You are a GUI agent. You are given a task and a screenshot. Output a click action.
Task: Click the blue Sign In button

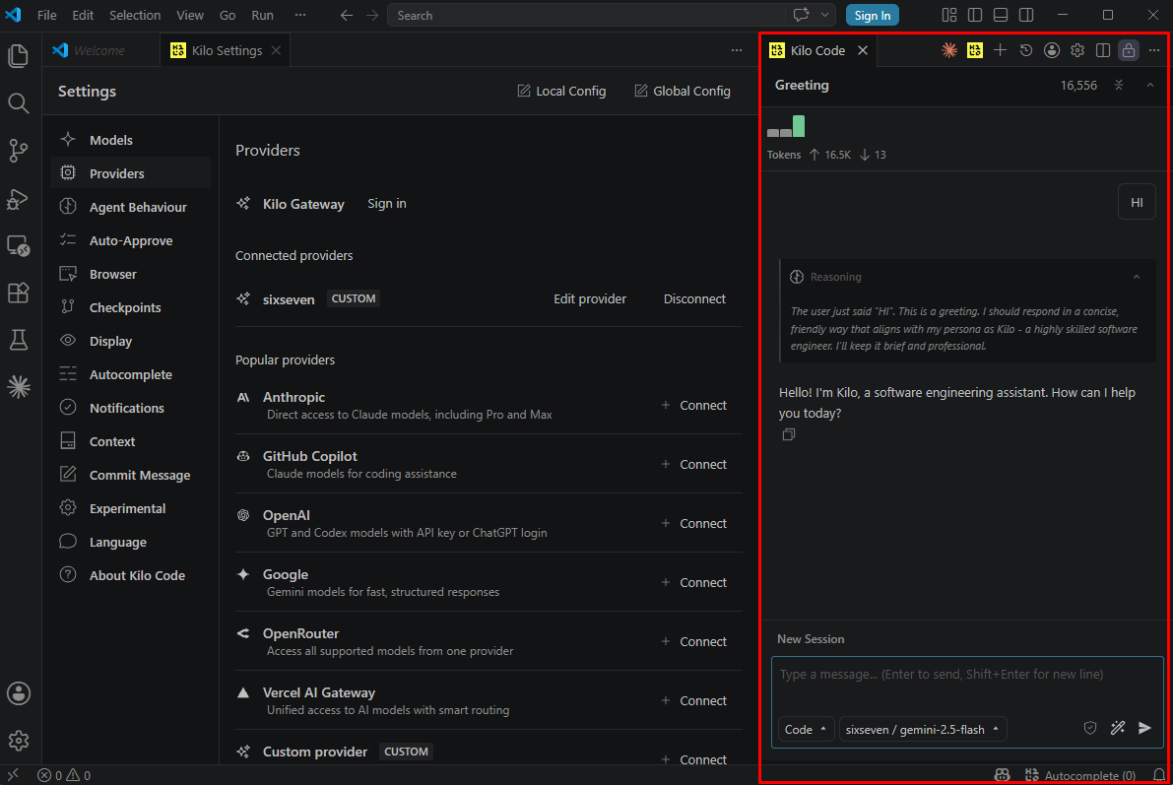873,15
